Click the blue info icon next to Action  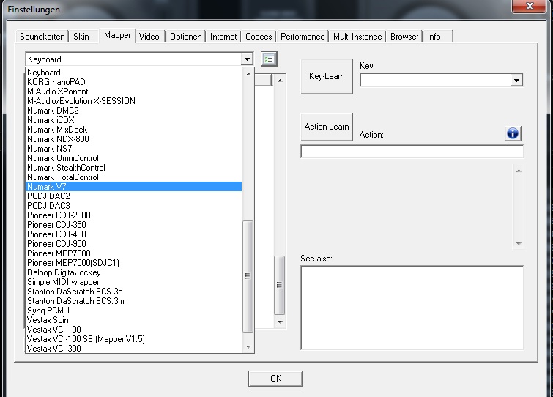pos(513,133)
